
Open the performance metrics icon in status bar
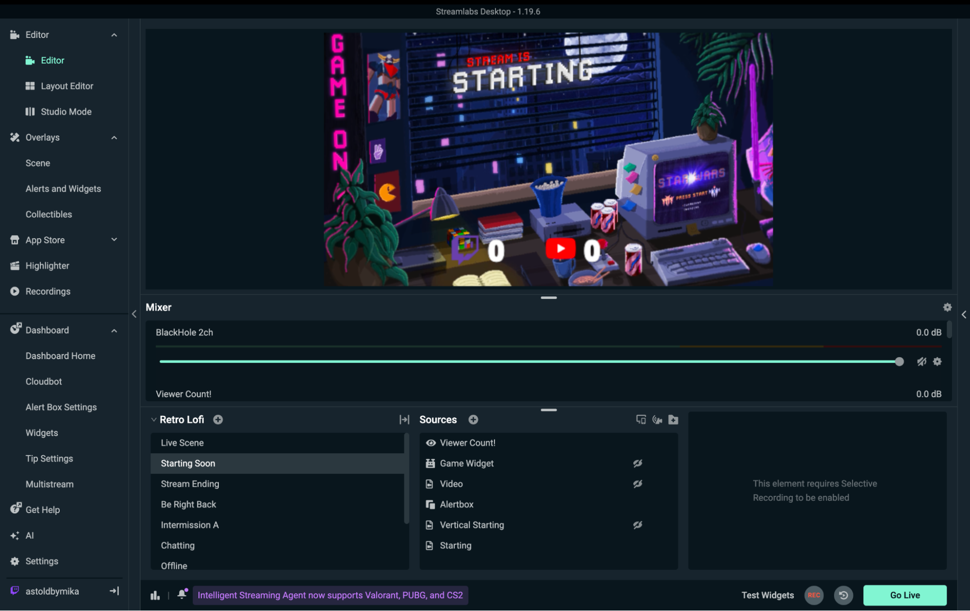(154, 594)
